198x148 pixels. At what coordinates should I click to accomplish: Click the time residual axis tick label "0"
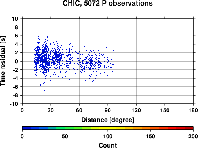click(17, 61)
